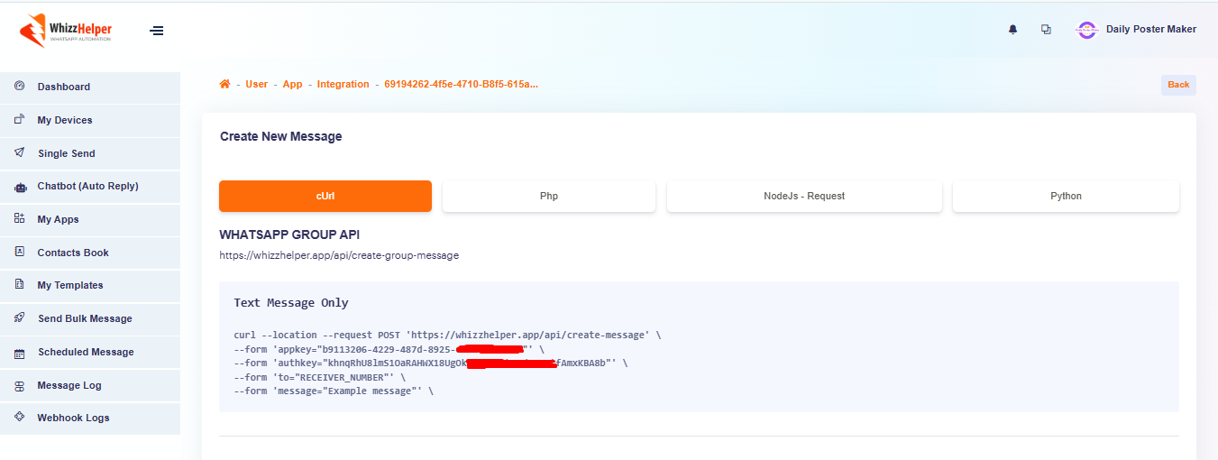Open Contacts Book page
1218x460 pixels.
click(x=90, y=253)
